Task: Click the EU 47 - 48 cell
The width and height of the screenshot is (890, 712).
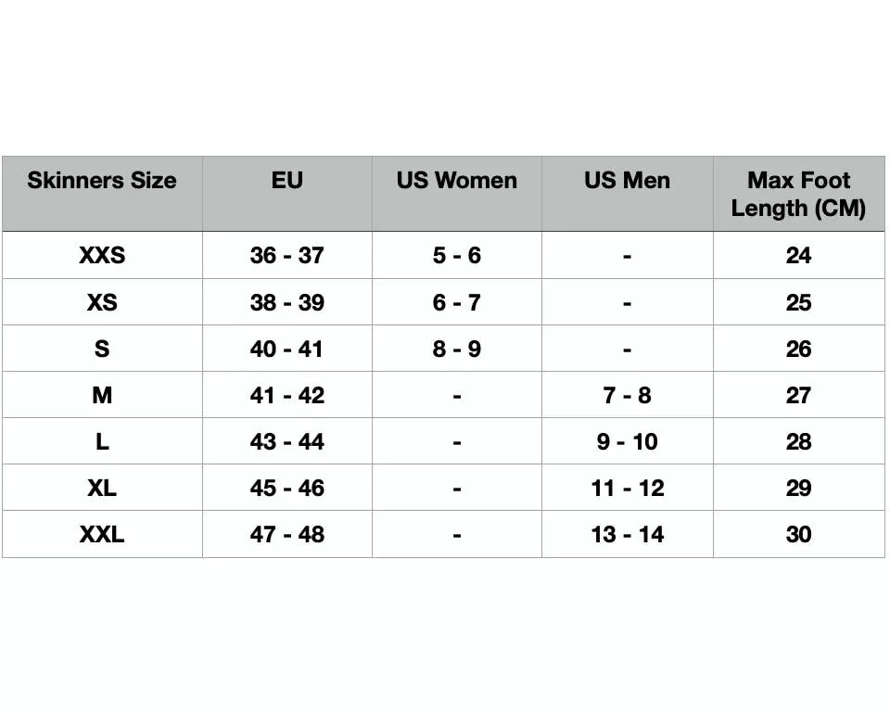Action: (287, 535)
